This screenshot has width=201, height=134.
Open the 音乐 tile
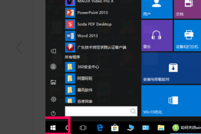(x=157, y=36)
